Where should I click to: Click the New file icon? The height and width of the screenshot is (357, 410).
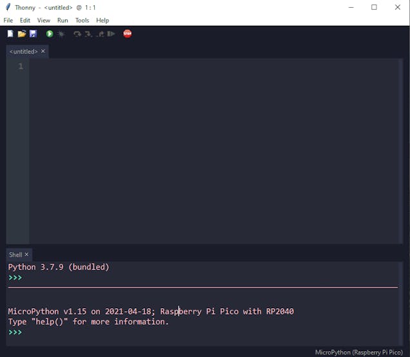pyautogui.click(x=10, y=33)
